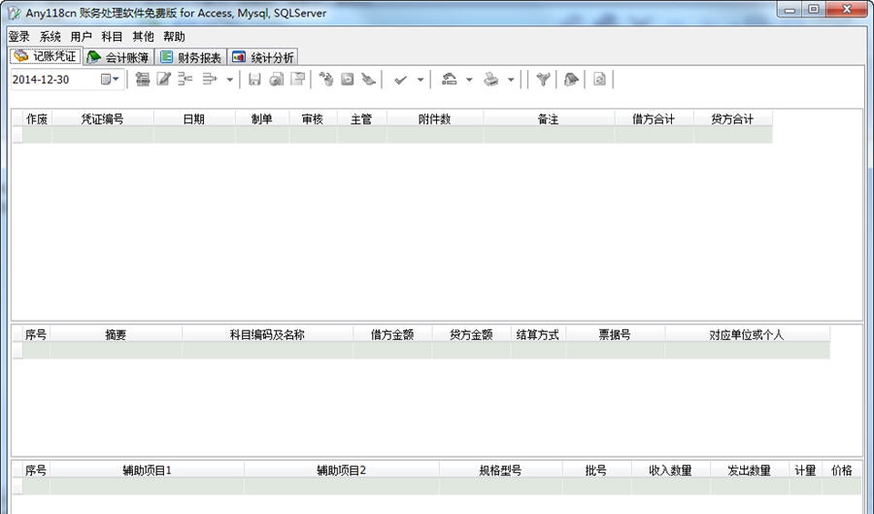Click the 凭证编号 column header

tap(103, 119)
